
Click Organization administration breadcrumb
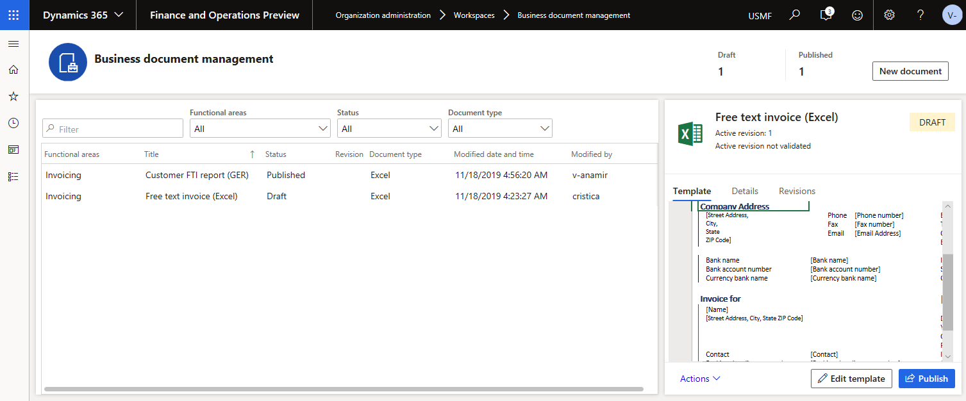click(x=383, y=15)
